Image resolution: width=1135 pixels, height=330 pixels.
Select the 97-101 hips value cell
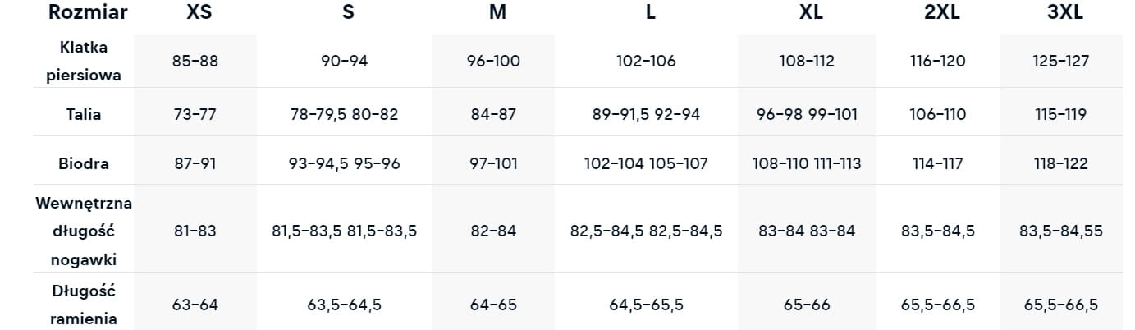(x=493, y=163)
